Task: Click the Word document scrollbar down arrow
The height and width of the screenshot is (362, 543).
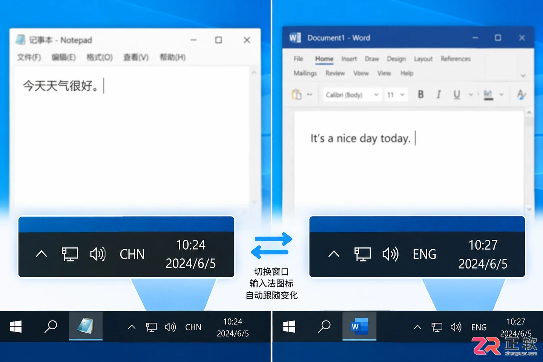Action: tap(529, 209)
